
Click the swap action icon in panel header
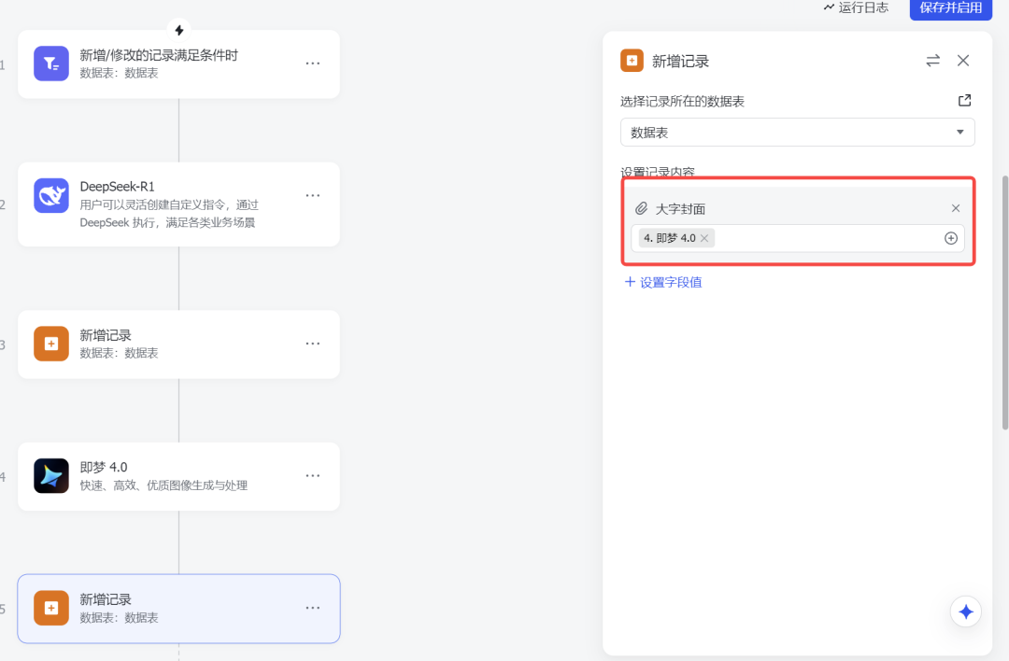tap(932, 60)
